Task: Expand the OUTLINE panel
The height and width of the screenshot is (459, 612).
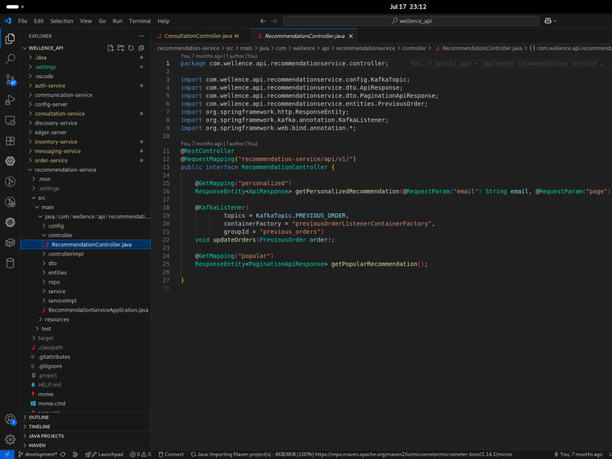Action: pyautogui.click(x=86, y=417)
